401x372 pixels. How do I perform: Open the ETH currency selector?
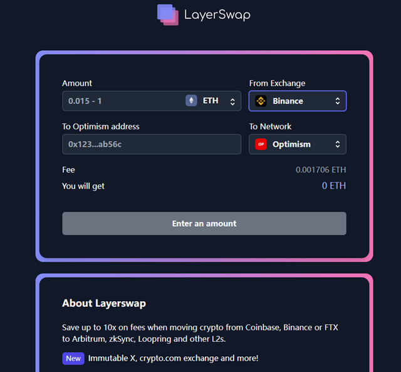point(211,101)
